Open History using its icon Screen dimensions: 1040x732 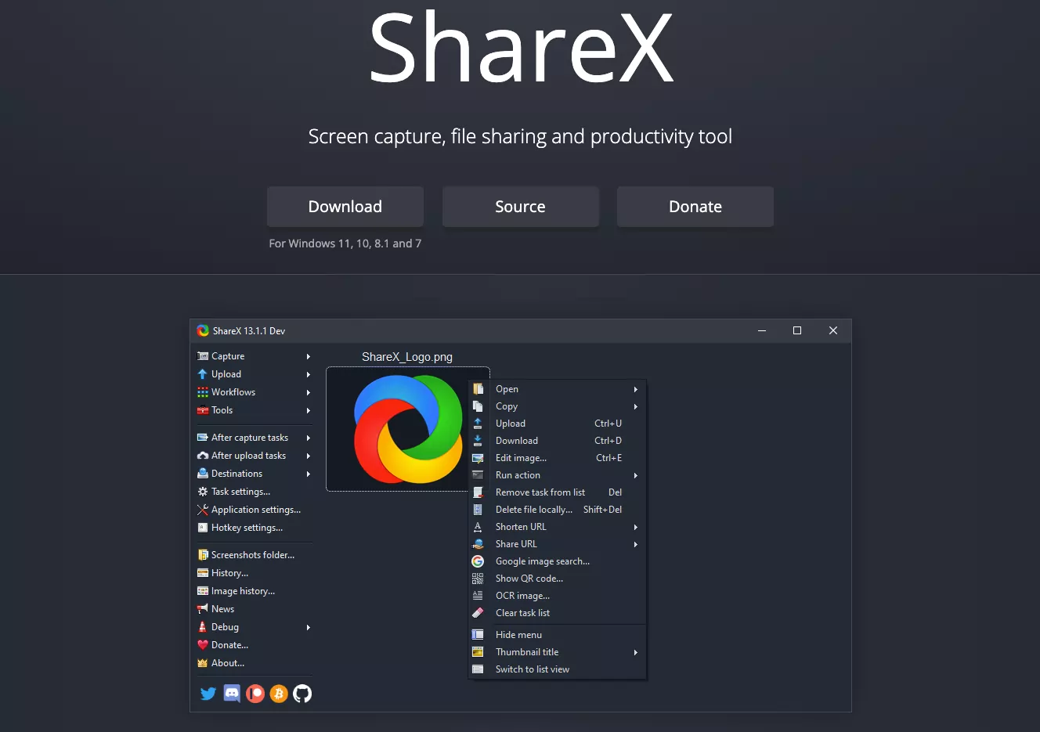[x=203, y=573]
